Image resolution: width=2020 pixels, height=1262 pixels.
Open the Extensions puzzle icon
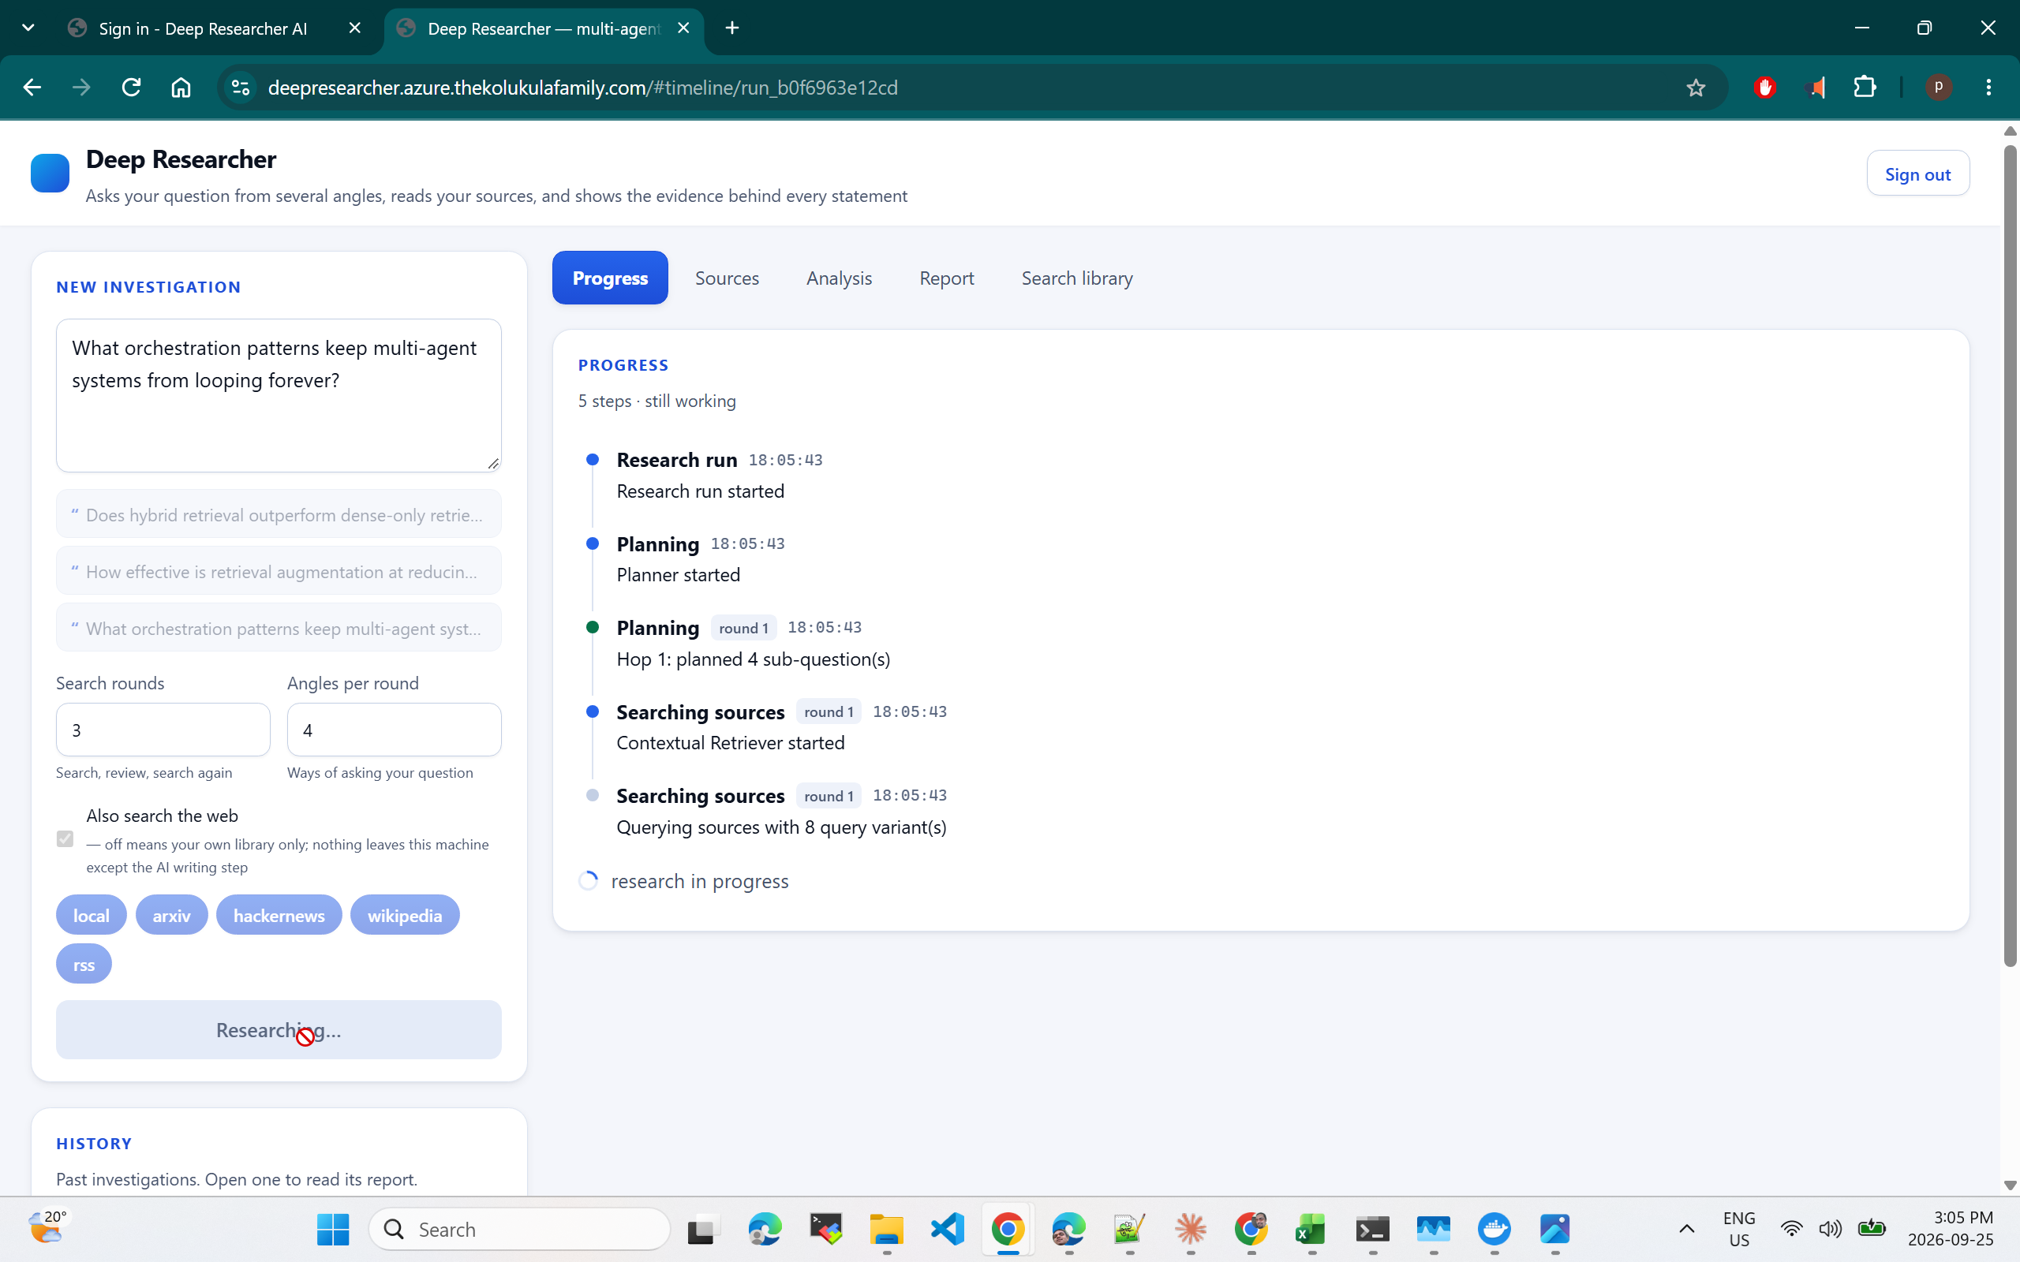[1865, 88]
